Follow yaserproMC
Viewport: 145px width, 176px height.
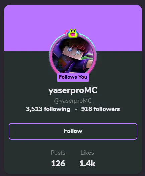point(73,131)
